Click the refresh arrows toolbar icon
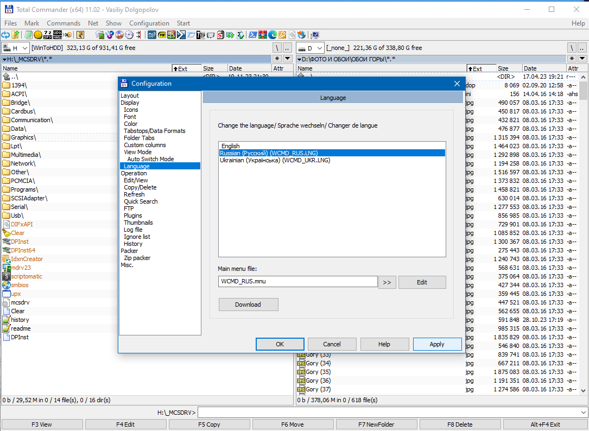 point(5,35)
